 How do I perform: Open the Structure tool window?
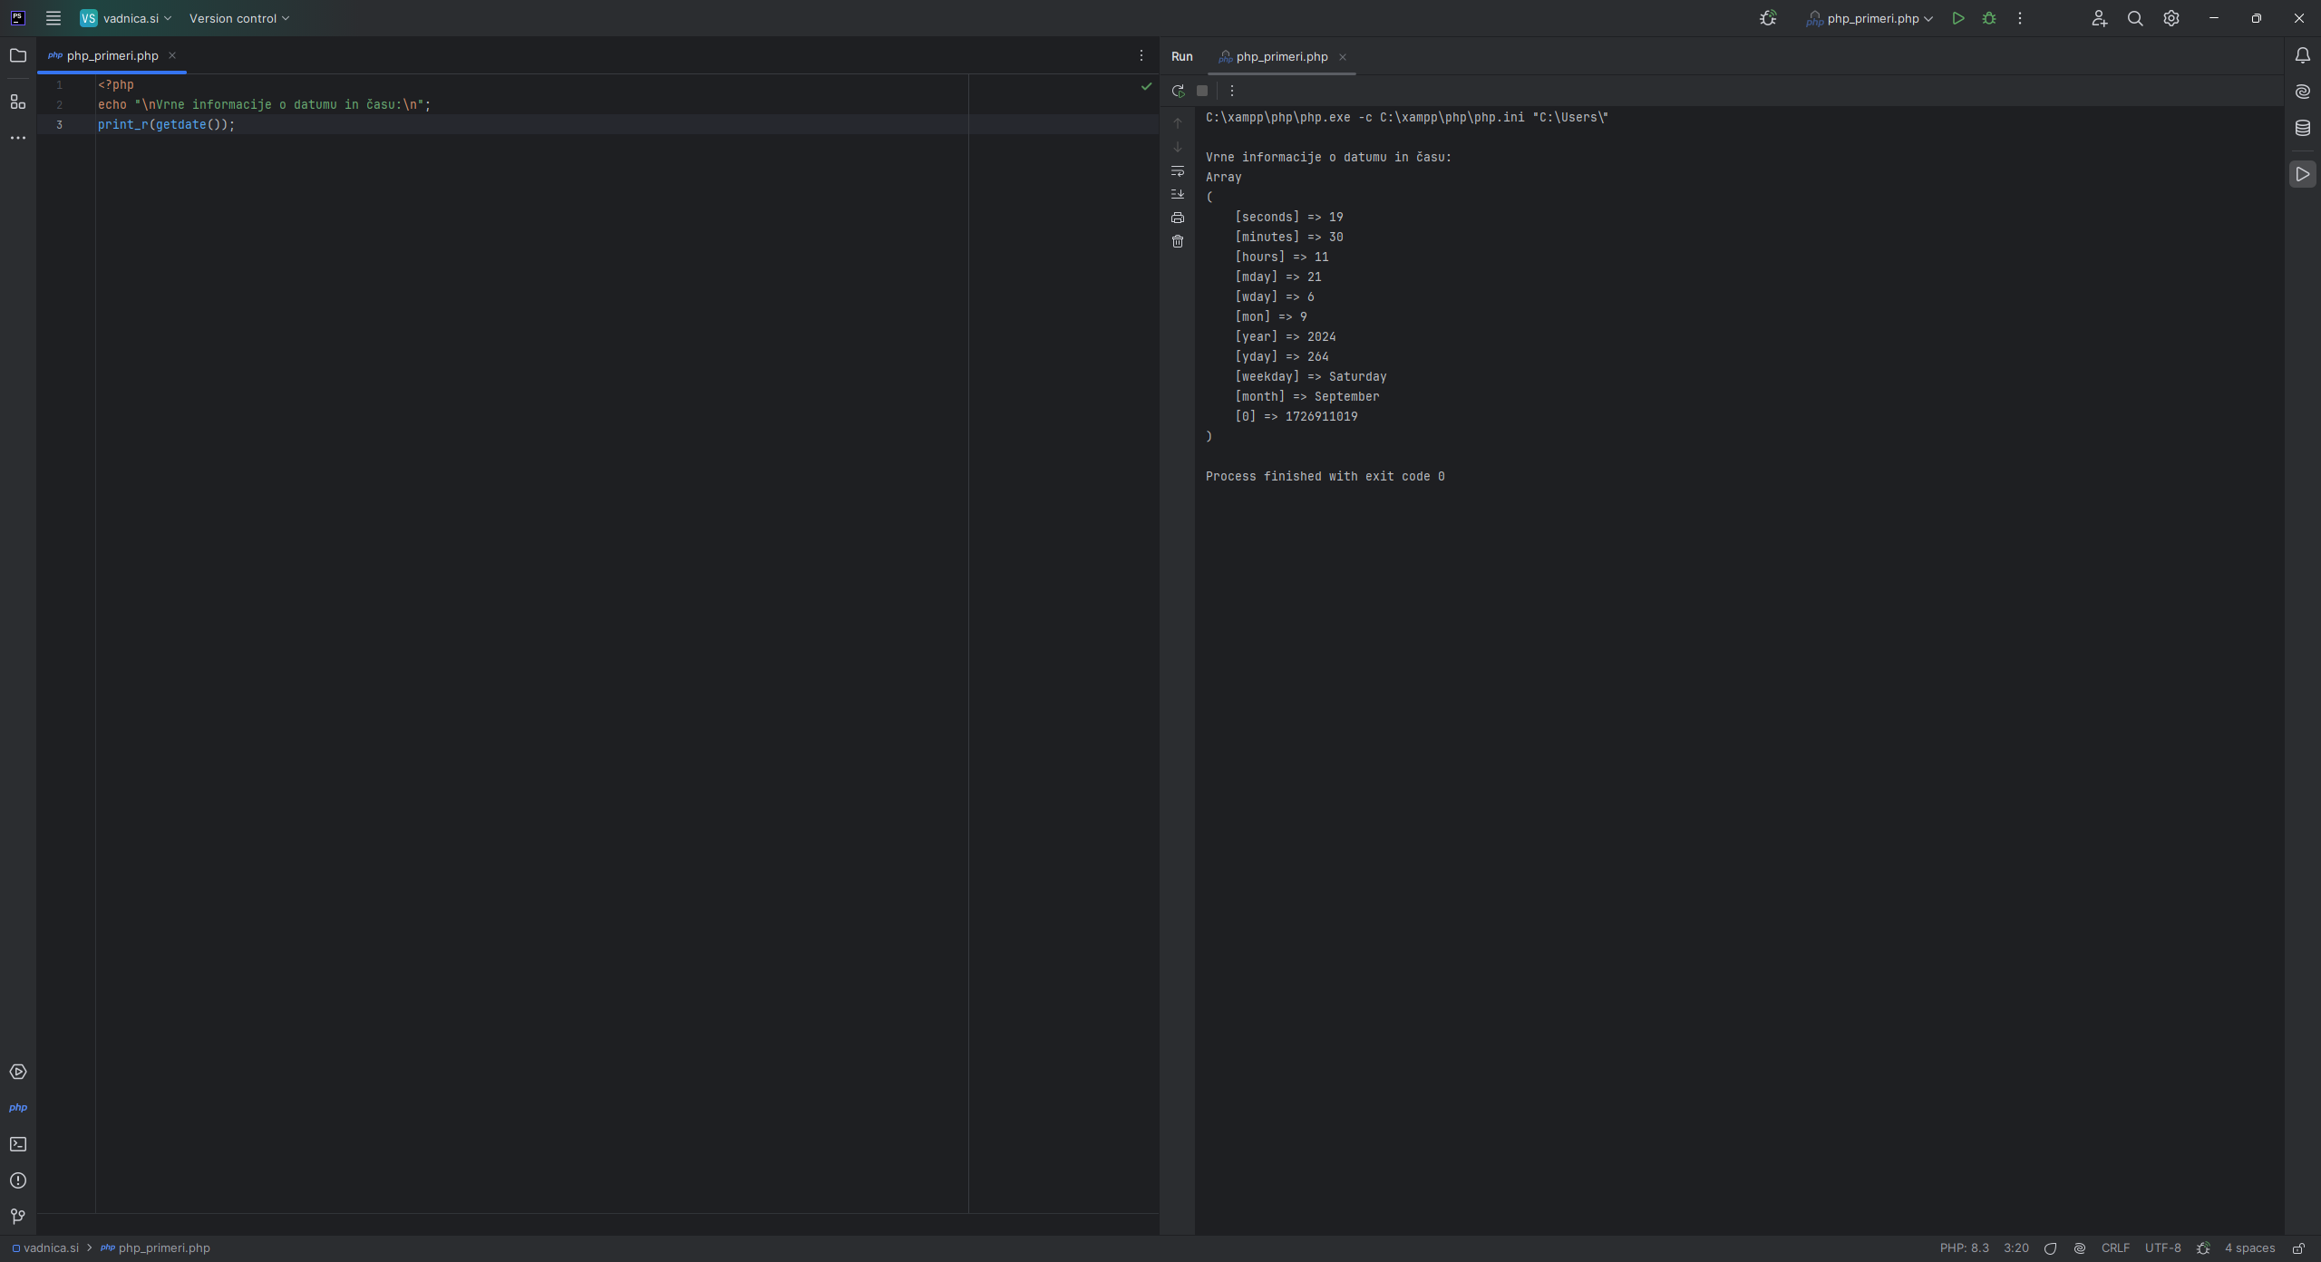pos(18,102)
